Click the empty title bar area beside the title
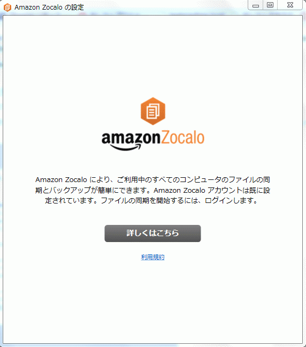 coord(166,7)
